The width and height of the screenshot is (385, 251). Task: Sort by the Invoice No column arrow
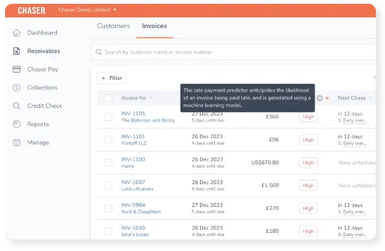151,98
